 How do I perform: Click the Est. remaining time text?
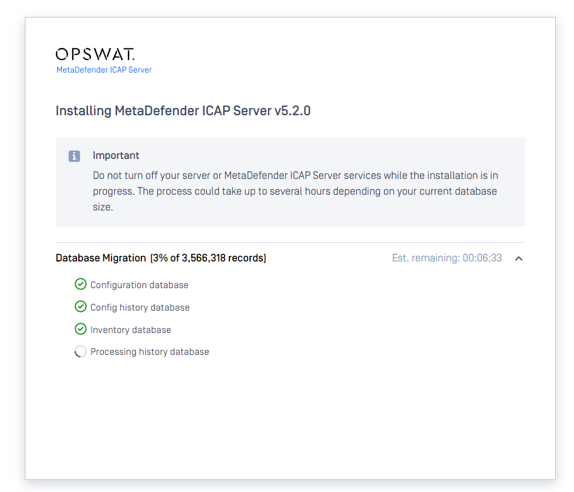pos(447,258)
